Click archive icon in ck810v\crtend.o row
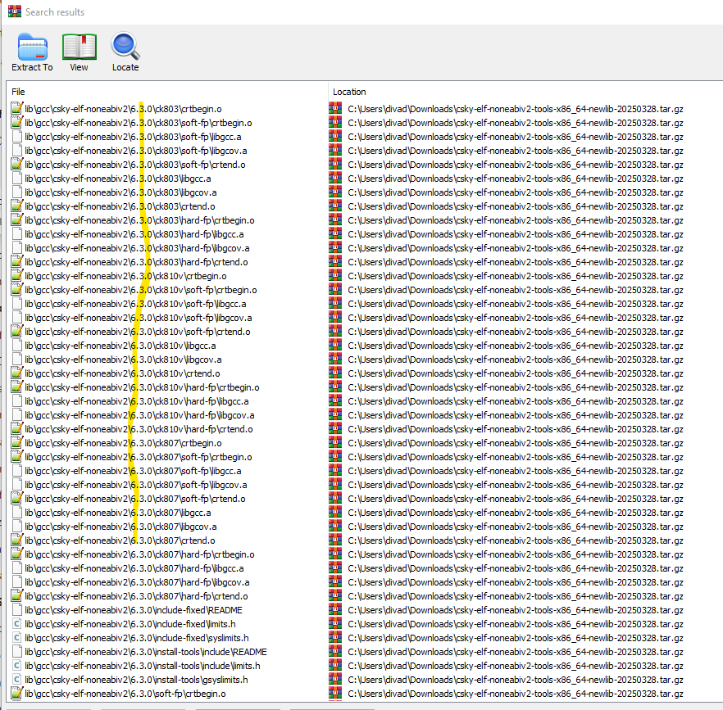 335,373
